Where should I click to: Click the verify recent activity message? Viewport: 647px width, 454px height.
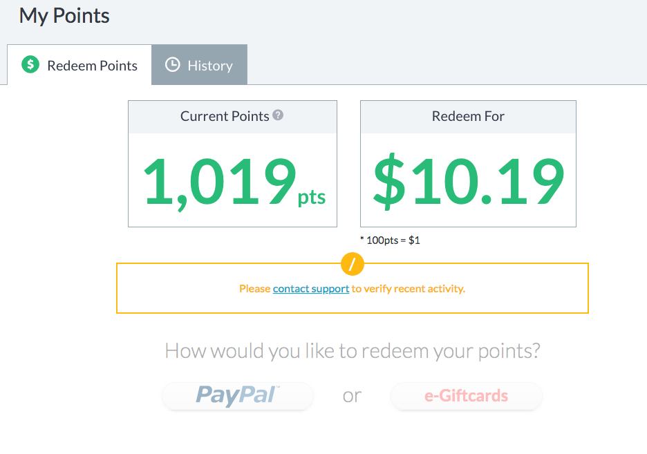pyautogui.click(x=352, y=289)
